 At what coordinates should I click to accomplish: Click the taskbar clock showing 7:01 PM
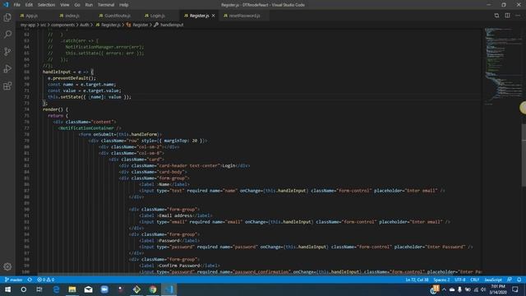pos(498,289)
